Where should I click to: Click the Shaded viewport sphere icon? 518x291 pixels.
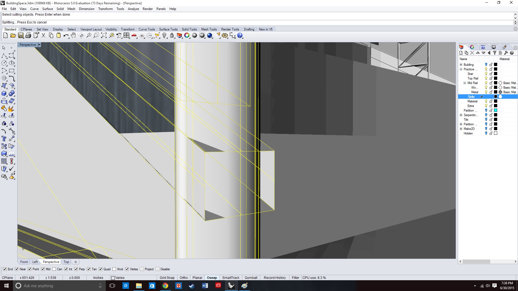tap(195, 36)
